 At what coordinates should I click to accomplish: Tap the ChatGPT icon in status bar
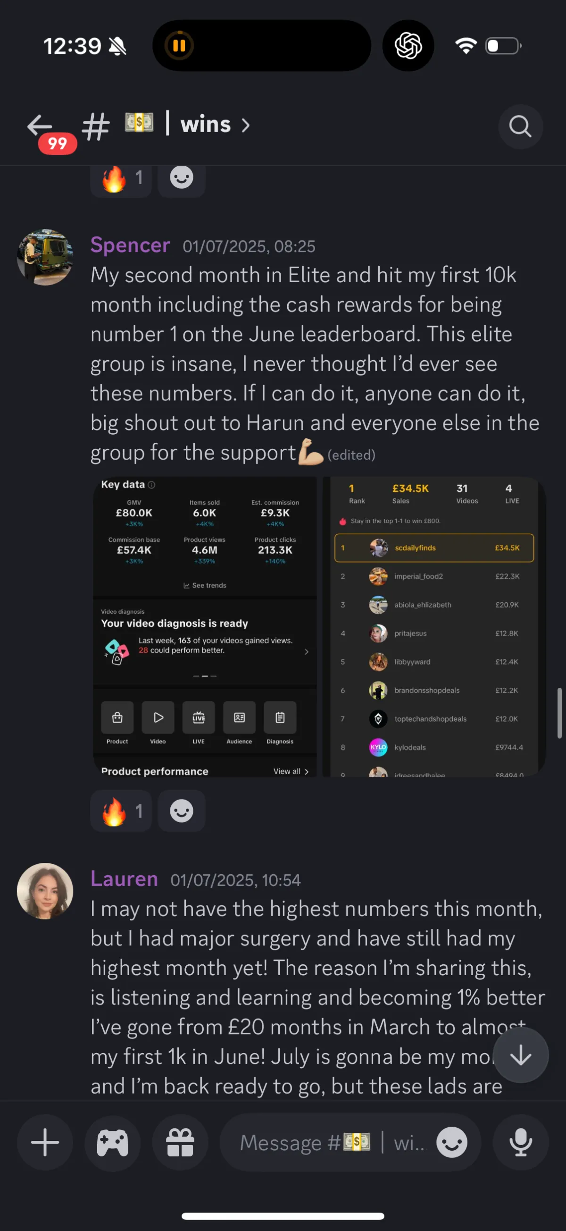coord(408,46)
